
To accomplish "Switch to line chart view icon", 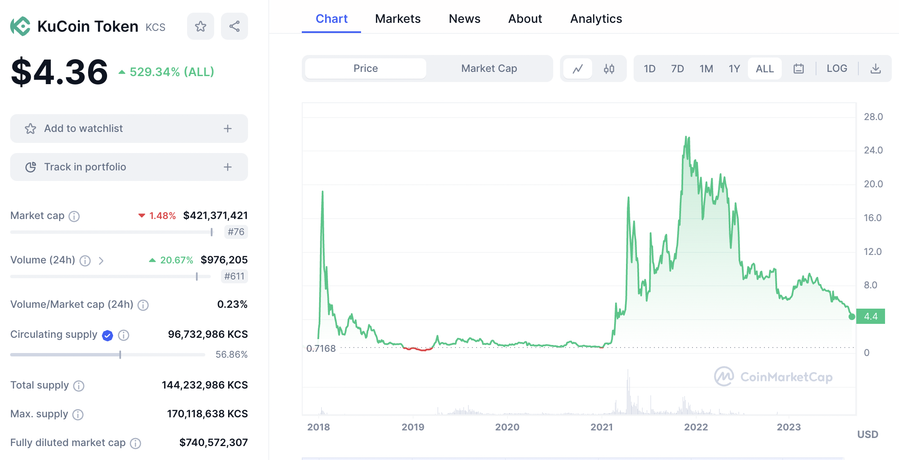I will pos(578,68).
